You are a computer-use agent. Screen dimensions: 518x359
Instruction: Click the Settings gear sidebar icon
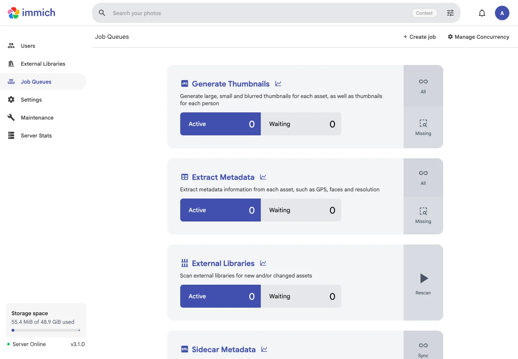tap(11, 99)
